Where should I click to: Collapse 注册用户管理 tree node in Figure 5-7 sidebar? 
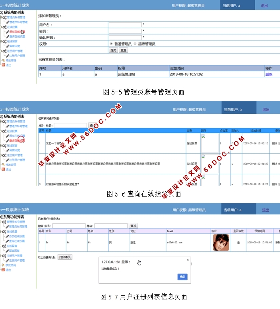pyautogui.click(x=1, y=256)
